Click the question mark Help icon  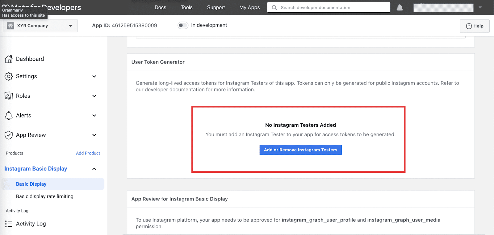pyautogui.click(x=469, y=26)
